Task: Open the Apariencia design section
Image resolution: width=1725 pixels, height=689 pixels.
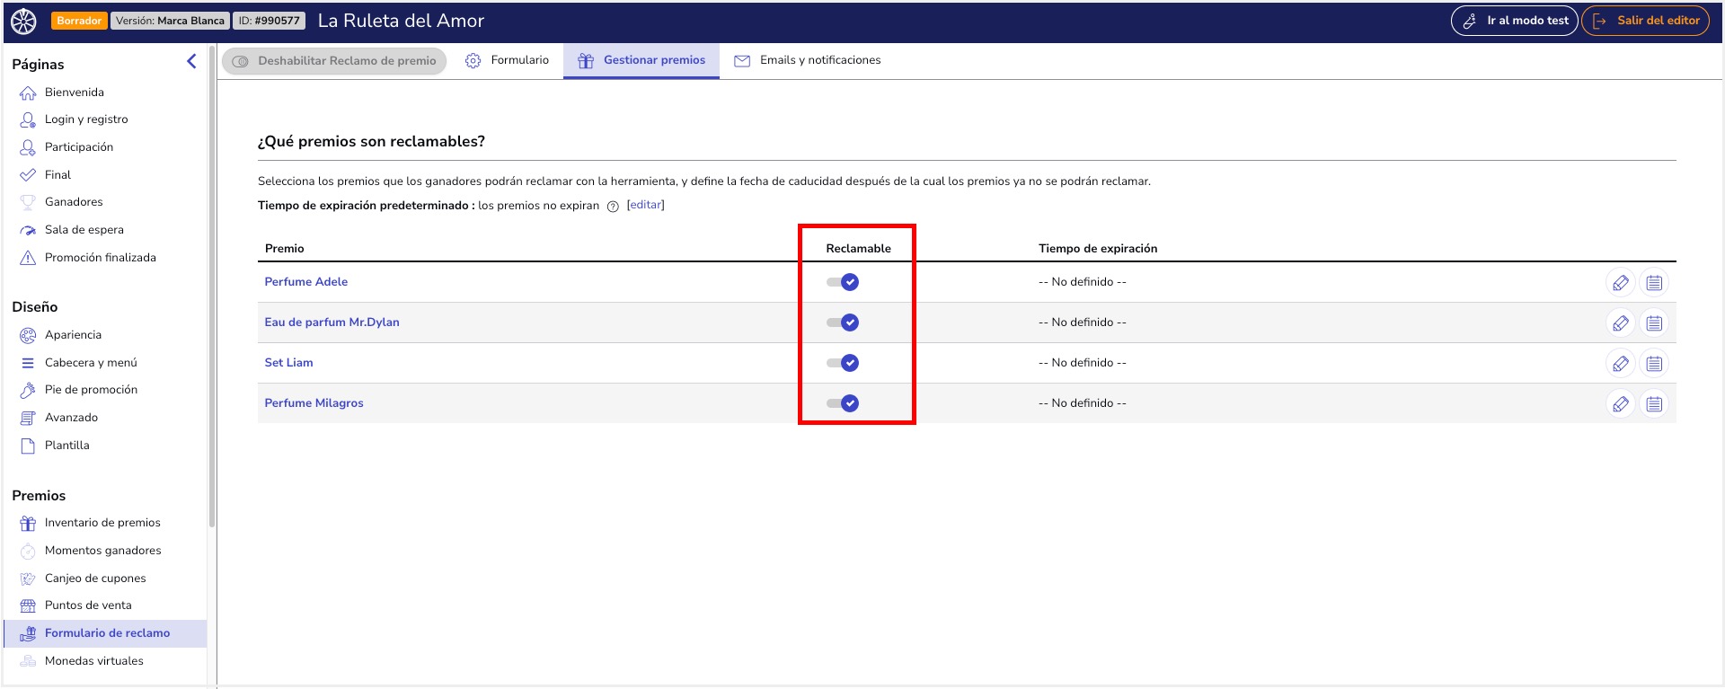Action: point(73,335)
